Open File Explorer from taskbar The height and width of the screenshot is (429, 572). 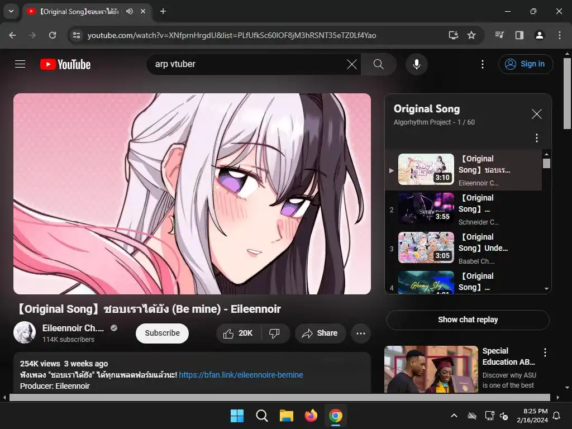pos(287,416)
